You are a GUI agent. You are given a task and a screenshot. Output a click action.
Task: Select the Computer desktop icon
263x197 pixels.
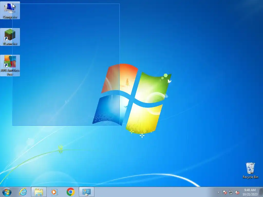[x=10, y=10]
